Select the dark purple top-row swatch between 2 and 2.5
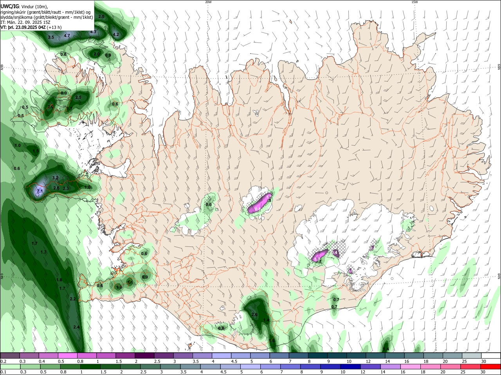The width and height of the screenshot is (501, 375). point(144,356)
